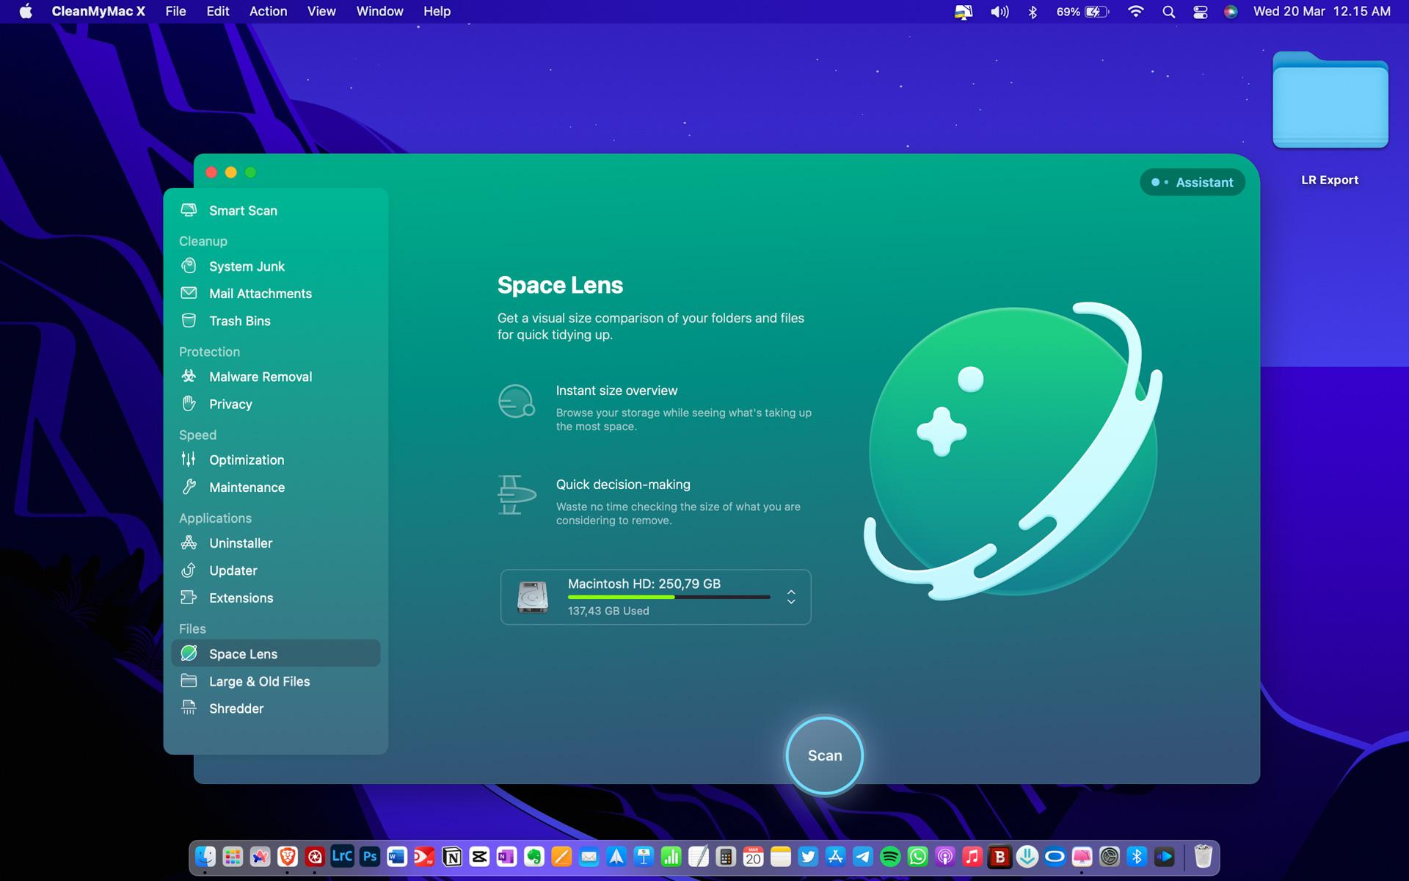This screenshot has width=1409, height=881.
Task: Select Mail Attachments cleanup option
Action: [x=260, y=294]
